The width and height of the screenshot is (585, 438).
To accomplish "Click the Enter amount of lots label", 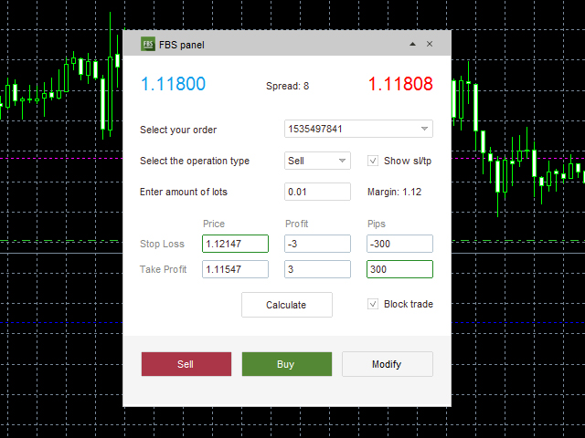I will tap(183, 192).
